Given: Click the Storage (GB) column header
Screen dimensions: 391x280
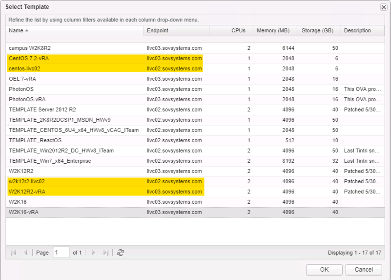Looking at the screenshot, I should [x=317, y=31].
